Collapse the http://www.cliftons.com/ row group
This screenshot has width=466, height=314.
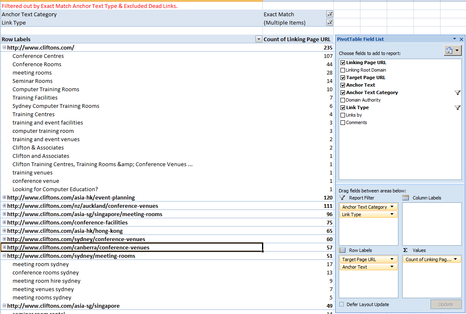click(4, 47)
